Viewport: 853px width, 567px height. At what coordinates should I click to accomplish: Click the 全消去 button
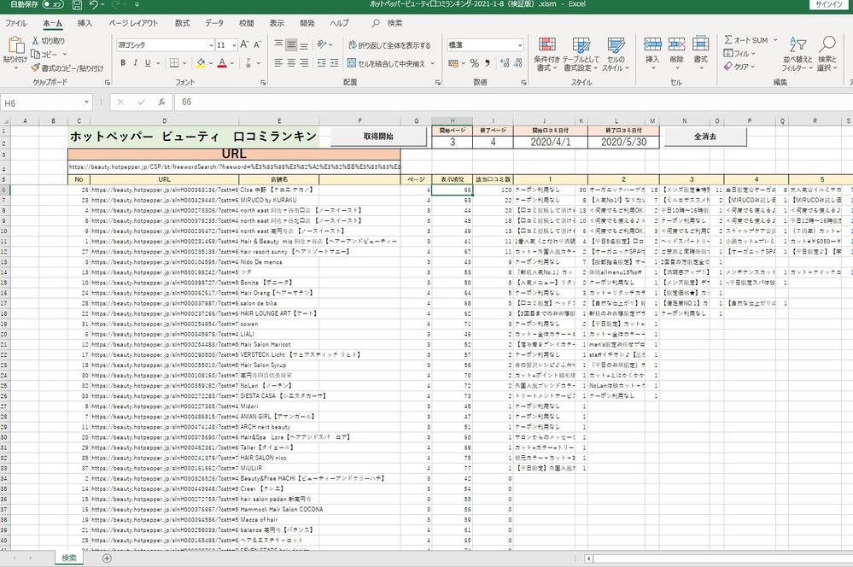705,137
